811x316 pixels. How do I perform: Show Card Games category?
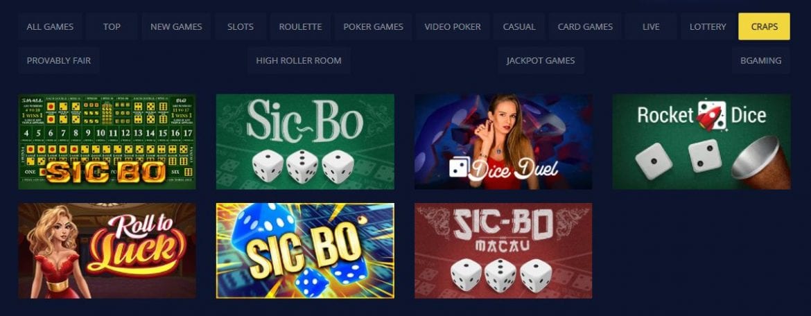pyautogui.click(x=585, y=26)
